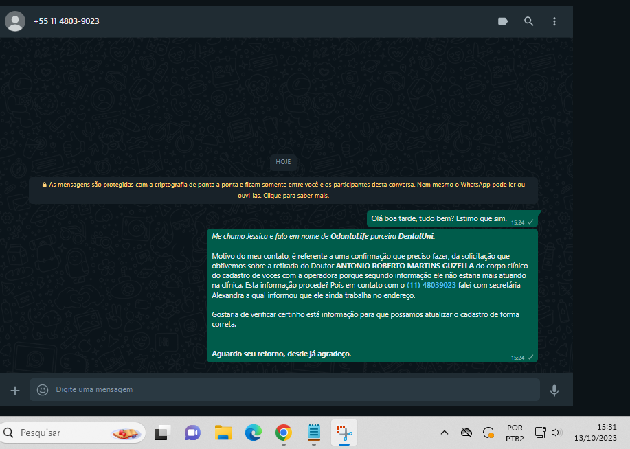Select the 'Olá boa tarde' sent message

453,219
